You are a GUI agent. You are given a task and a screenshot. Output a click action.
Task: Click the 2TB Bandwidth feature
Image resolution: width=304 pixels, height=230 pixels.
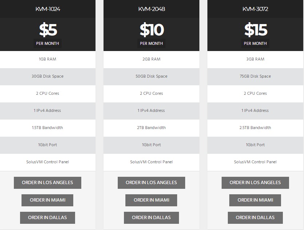coord(151,128)
